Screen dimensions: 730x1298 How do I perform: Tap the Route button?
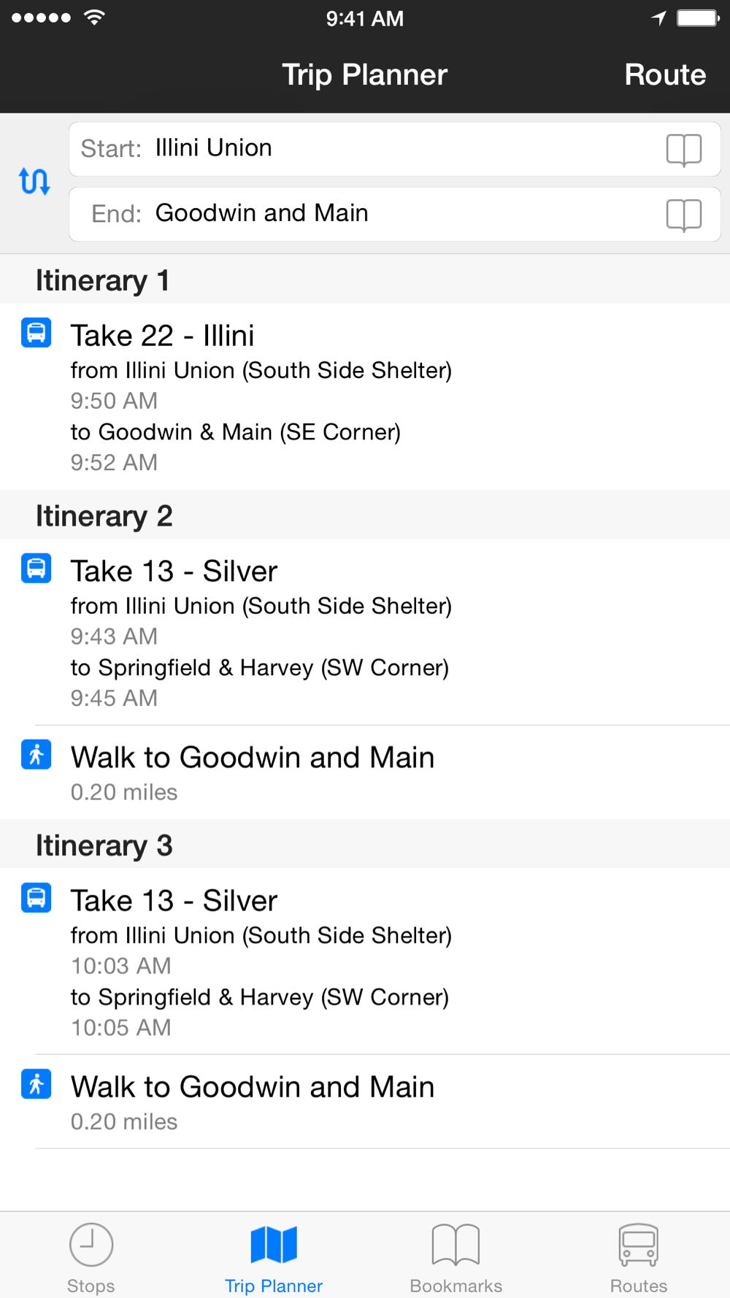click(x=665, y=74)
